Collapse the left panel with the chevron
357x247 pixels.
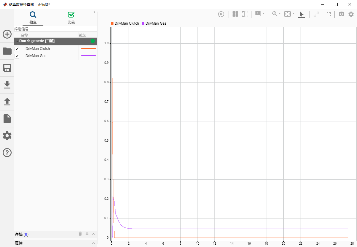coord(94,12)
